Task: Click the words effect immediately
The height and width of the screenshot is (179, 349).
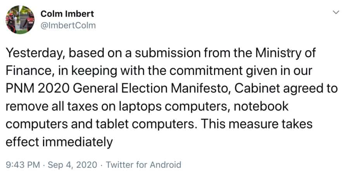Action: (x=59, y=142)
